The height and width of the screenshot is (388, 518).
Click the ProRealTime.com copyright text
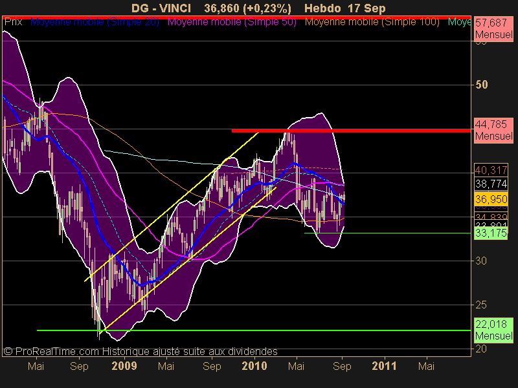(x=141, y=352)
